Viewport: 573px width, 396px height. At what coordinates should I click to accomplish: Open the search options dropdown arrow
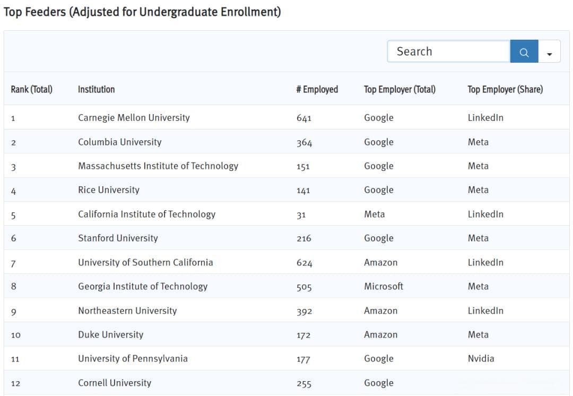[549, 51]
